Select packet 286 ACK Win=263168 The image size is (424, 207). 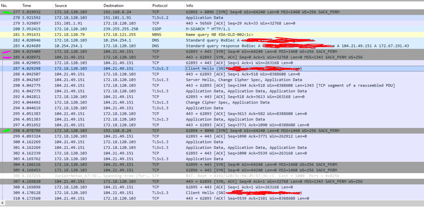coord(212,63)
